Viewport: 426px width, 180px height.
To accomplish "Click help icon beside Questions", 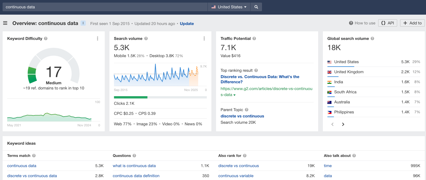I will click(134, 156).
